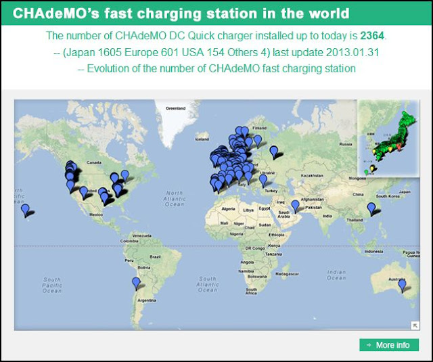
Task: Click the Japan Europe USA stats line
Action: coord(216,52)
